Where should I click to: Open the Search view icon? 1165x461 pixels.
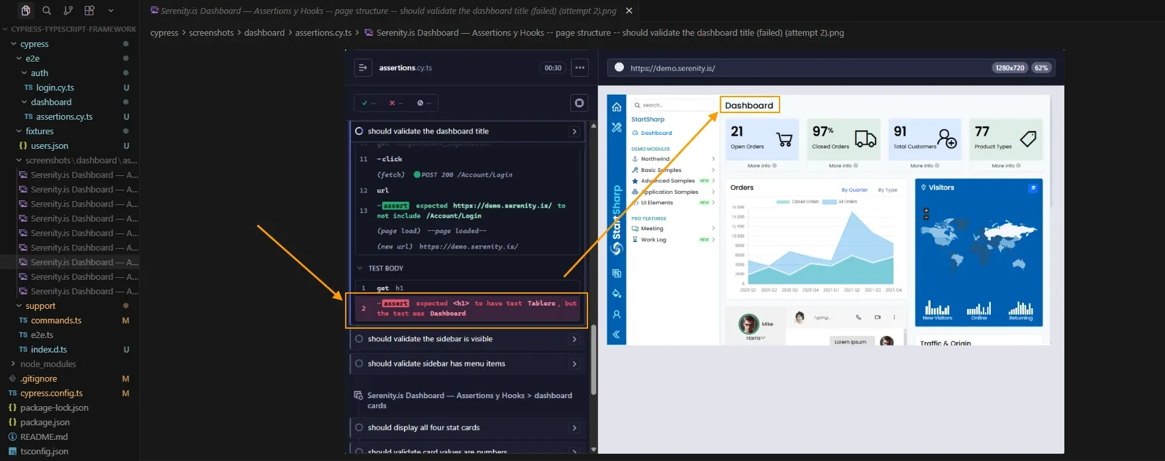pyautogui.click(x=46, y=11)
